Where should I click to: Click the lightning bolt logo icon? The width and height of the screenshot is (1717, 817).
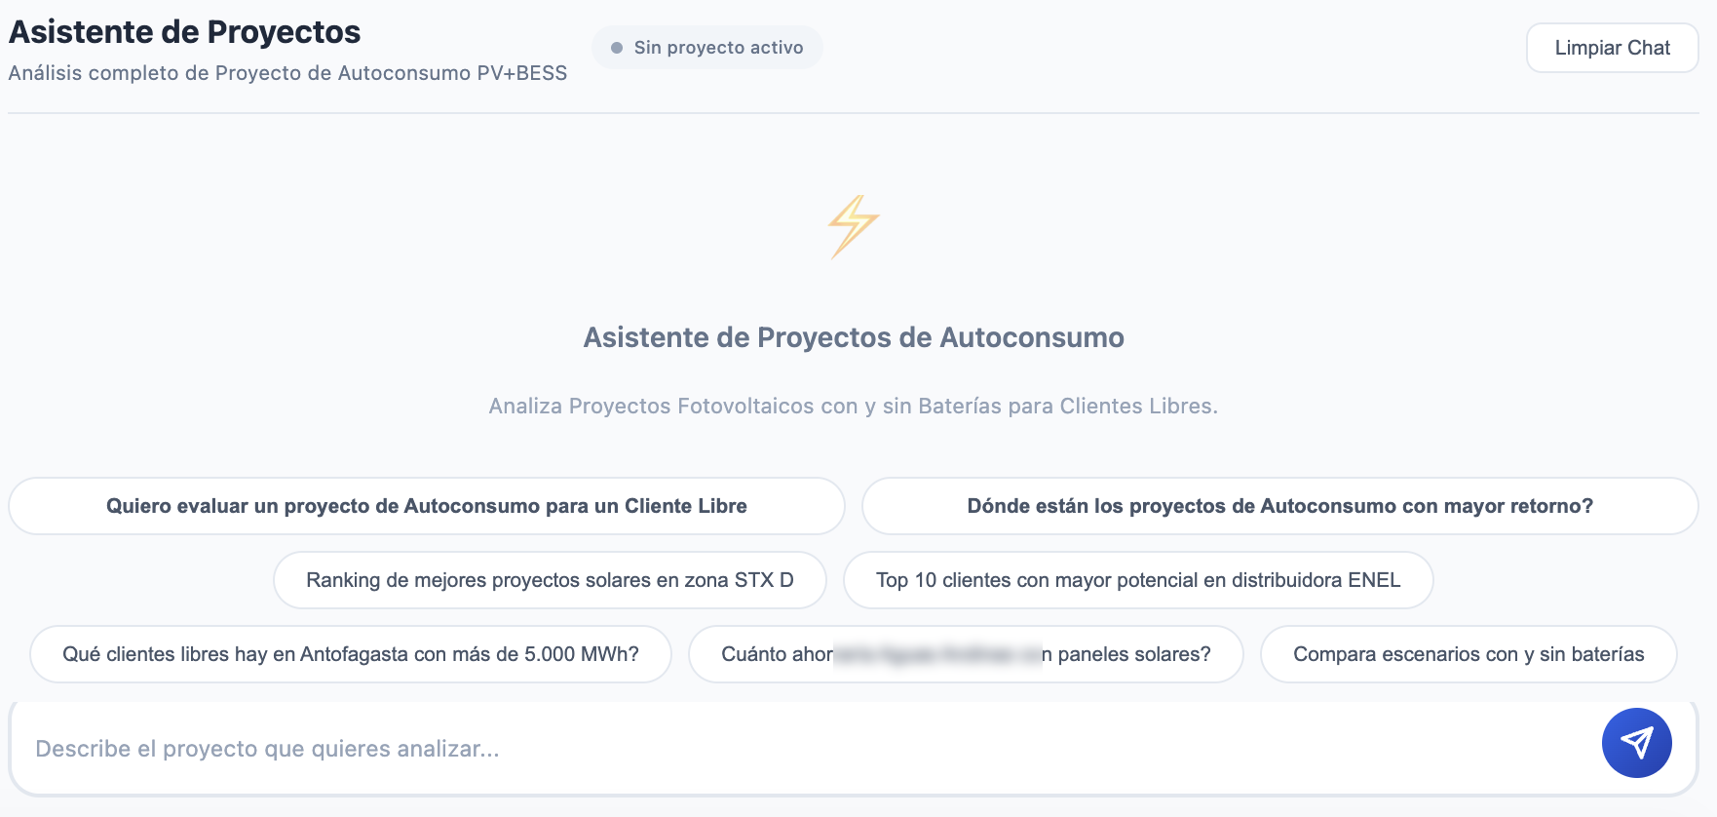click(x=854, y=226)
